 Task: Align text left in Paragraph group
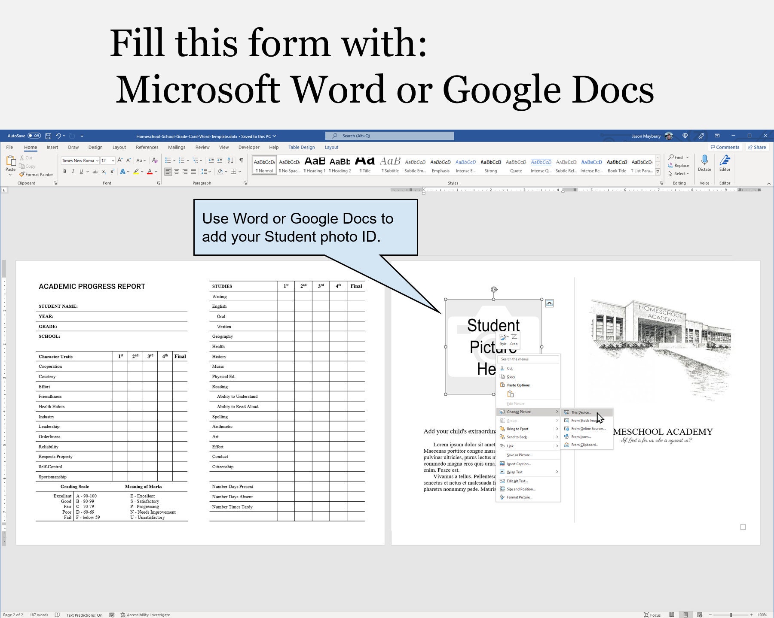(x=168, y=171)
